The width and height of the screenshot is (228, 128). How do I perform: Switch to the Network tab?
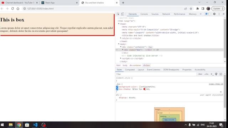pyautogui.click(x=166, y=14)
